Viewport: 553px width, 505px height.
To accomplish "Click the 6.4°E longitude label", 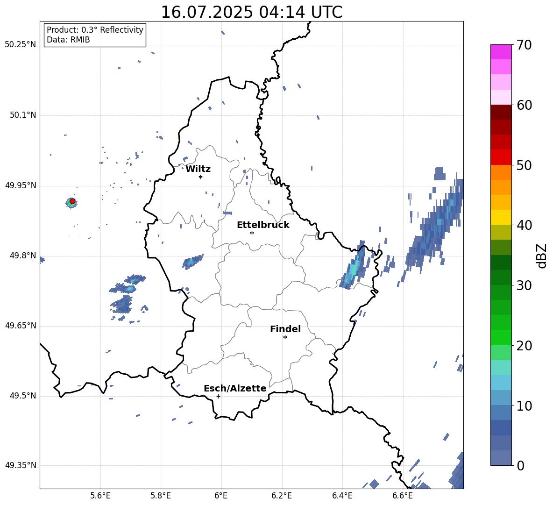I will tap(342, 496).
